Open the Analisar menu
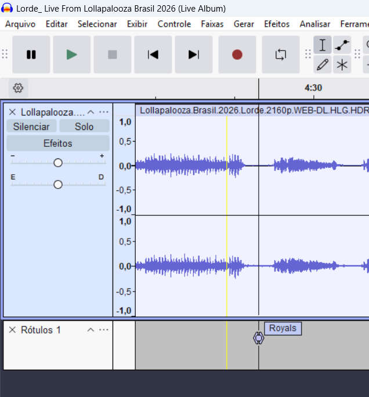Screen dimensions: 369x397 pos(315,24)
